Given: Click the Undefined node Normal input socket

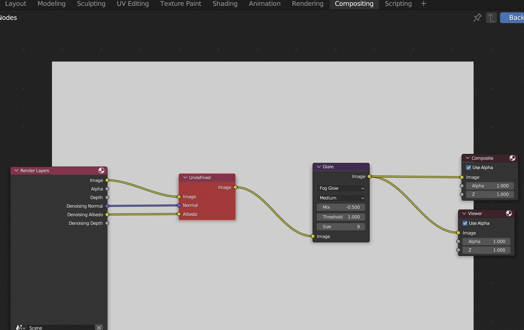Looking at the screenshot, I should [x=179, y=205].
